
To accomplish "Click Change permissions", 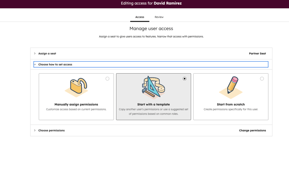I will pyautogui.click(x=252, y=130).
